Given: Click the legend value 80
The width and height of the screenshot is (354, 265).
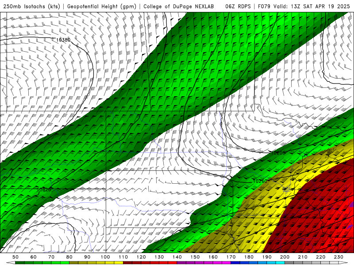Looking at the screenshot, I should coord(69,257).
